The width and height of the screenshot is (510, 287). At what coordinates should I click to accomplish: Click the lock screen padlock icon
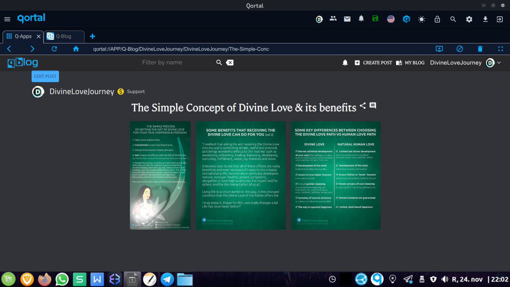(x=437, y=19)
